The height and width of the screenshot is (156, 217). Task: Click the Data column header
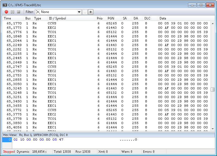click(x=186, y=18)
